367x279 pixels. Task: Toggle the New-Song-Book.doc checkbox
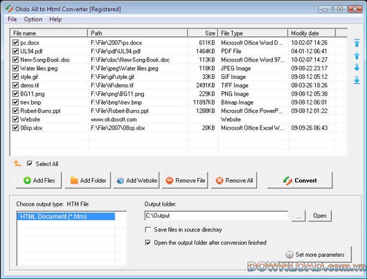pyautogui.click(x=15, y=60)
